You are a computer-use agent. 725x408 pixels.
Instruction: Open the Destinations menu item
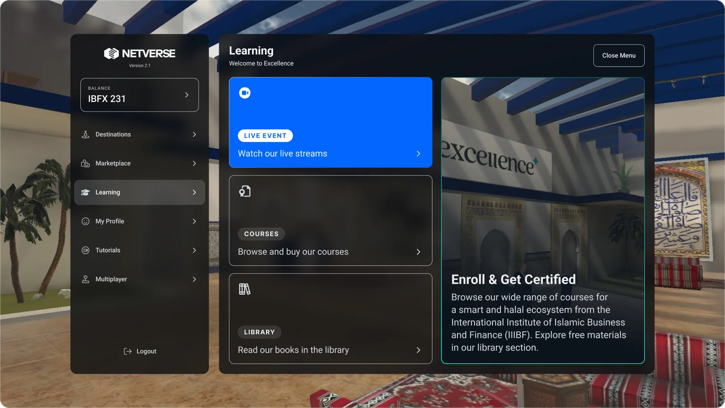(x=139, y=134)
